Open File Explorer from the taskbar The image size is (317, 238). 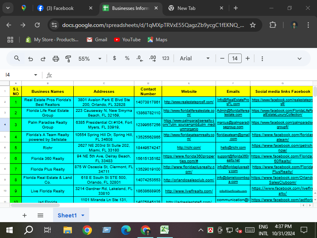pos(68,230)
